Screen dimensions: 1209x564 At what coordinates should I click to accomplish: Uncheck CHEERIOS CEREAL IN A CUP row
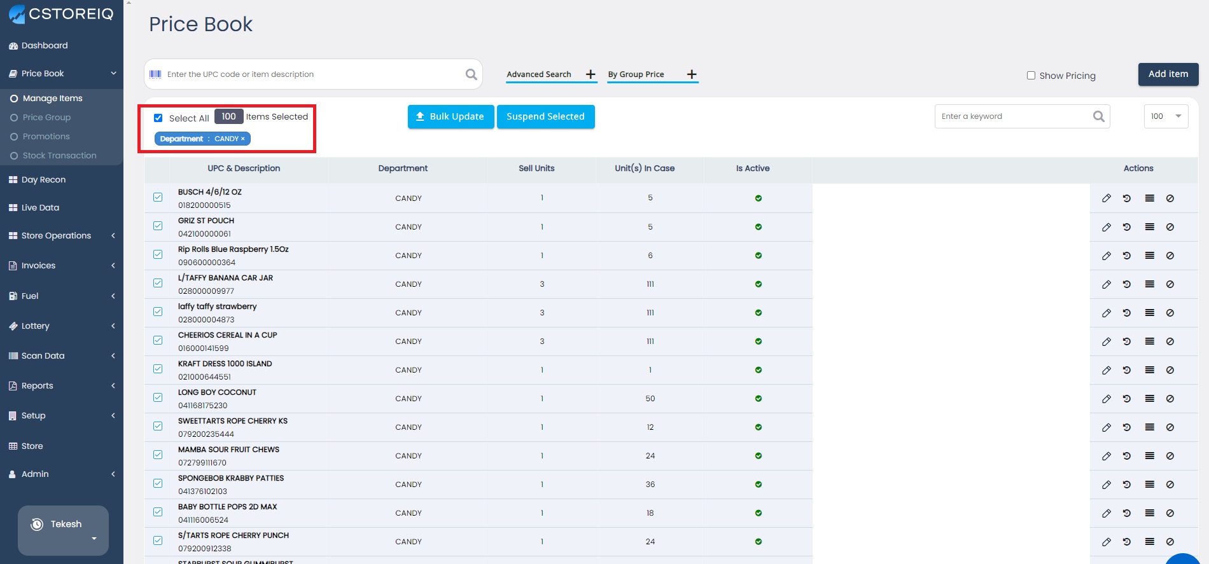[158, 340]
